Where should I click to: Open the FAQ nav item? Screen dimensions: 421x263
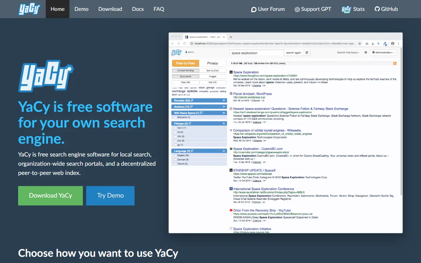coord(159,9)
